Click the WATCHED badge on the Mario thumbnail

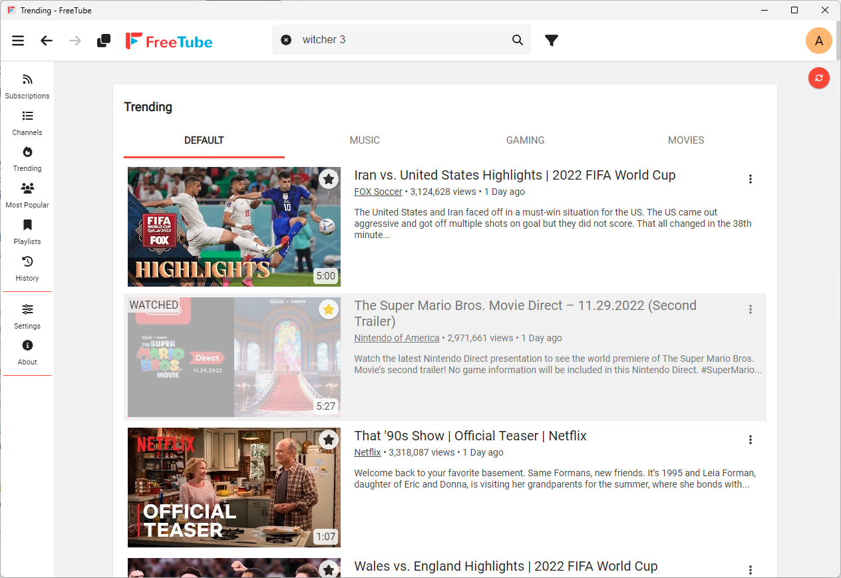point(154,305)
